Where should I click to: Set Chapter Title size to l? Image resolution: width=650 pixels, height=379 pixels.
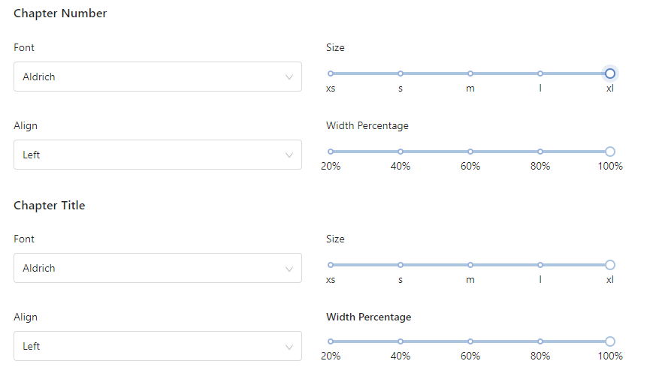tap(540, 265)
